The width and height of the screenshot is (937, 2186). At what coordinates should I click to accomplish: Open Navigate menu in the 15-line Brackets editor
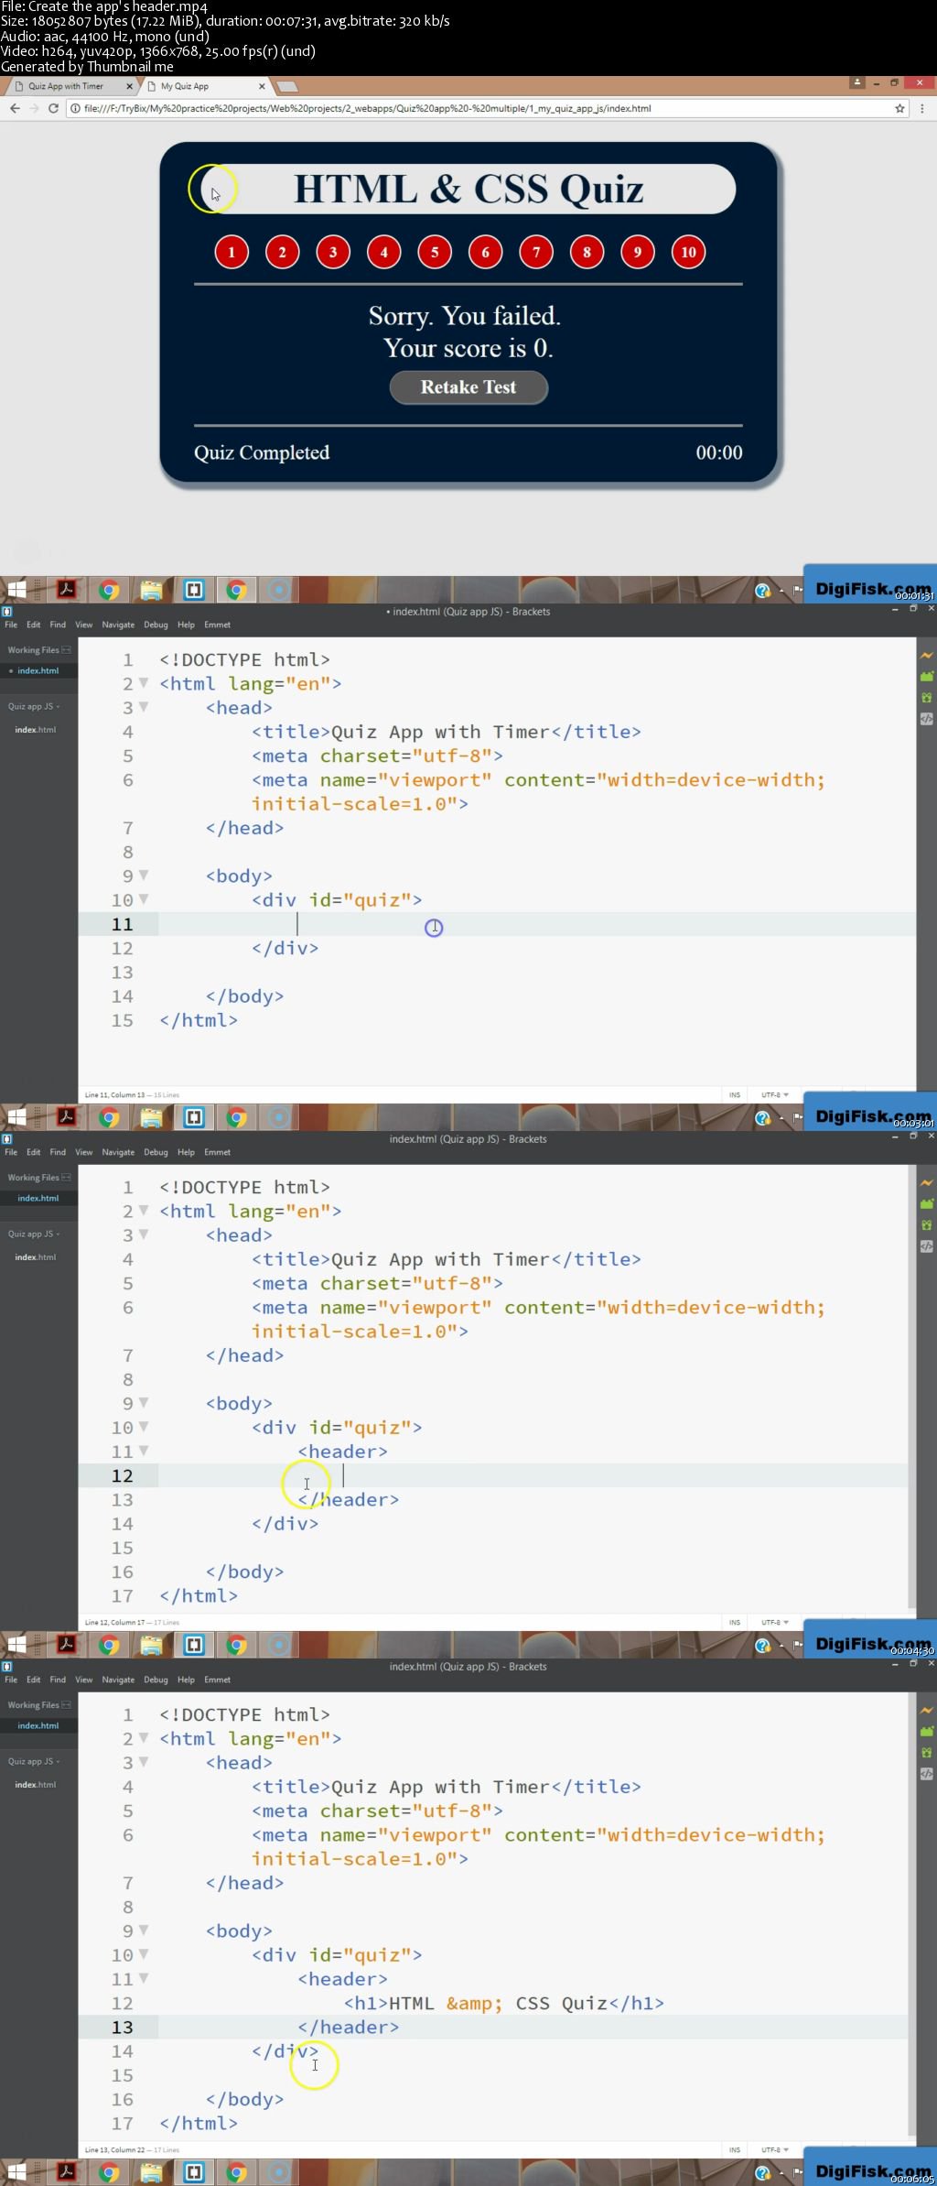click(x=118, y=625)
